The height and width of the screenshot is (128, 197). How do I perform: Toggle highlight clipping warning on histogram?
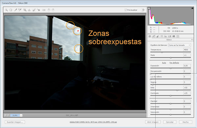click(192, 8)
